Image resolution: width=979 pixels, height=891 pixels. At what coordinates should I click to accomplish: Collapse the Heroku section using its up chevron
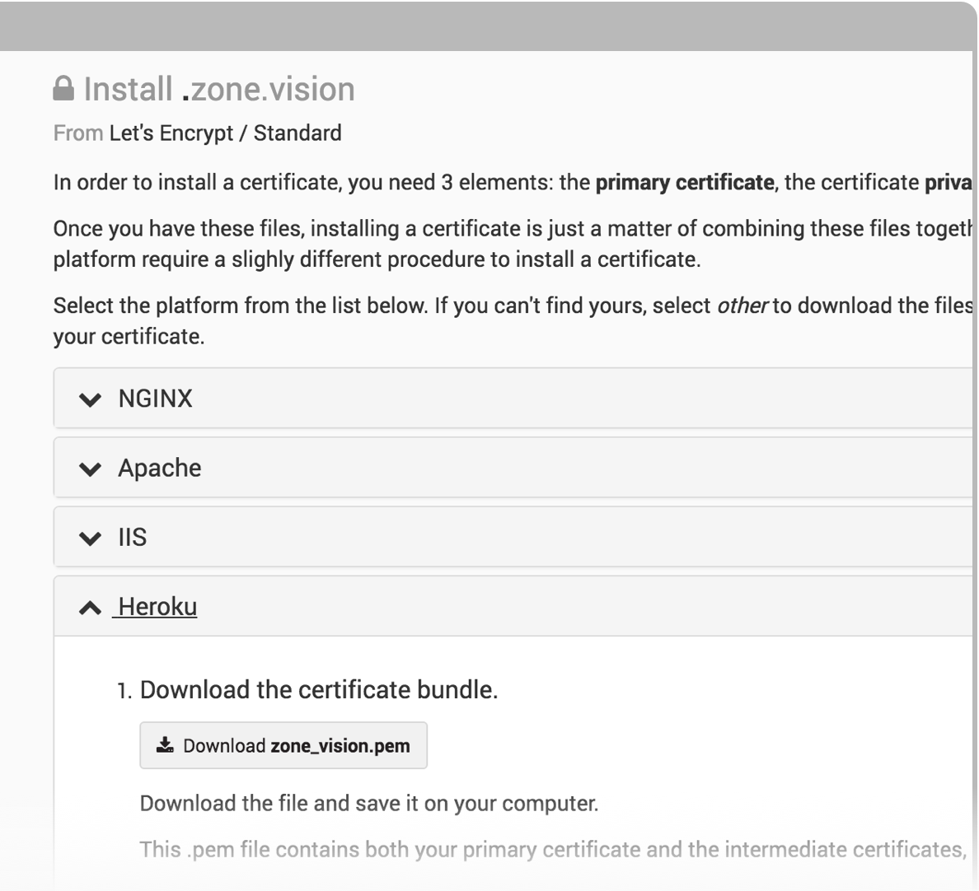click(x=90, y=608)
